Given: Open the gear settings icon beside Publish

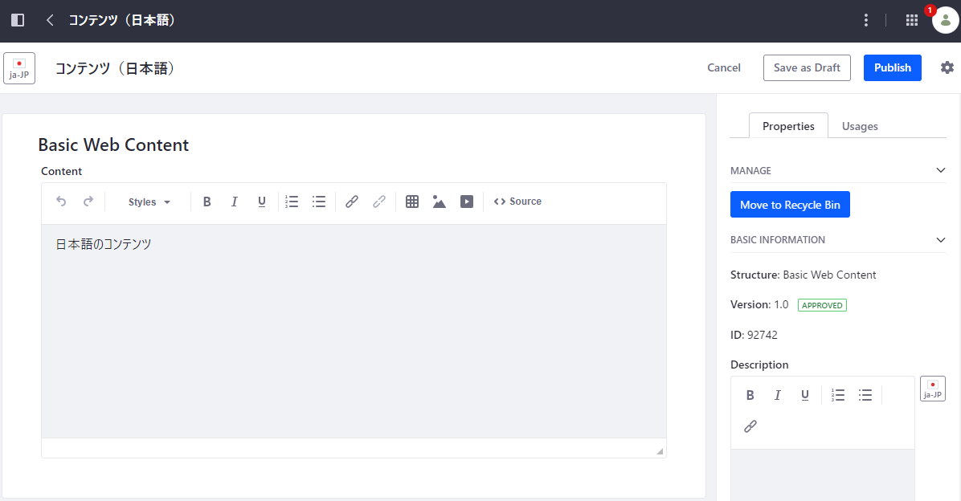Looking at the screenshot, I should click(x=947, y=67).
